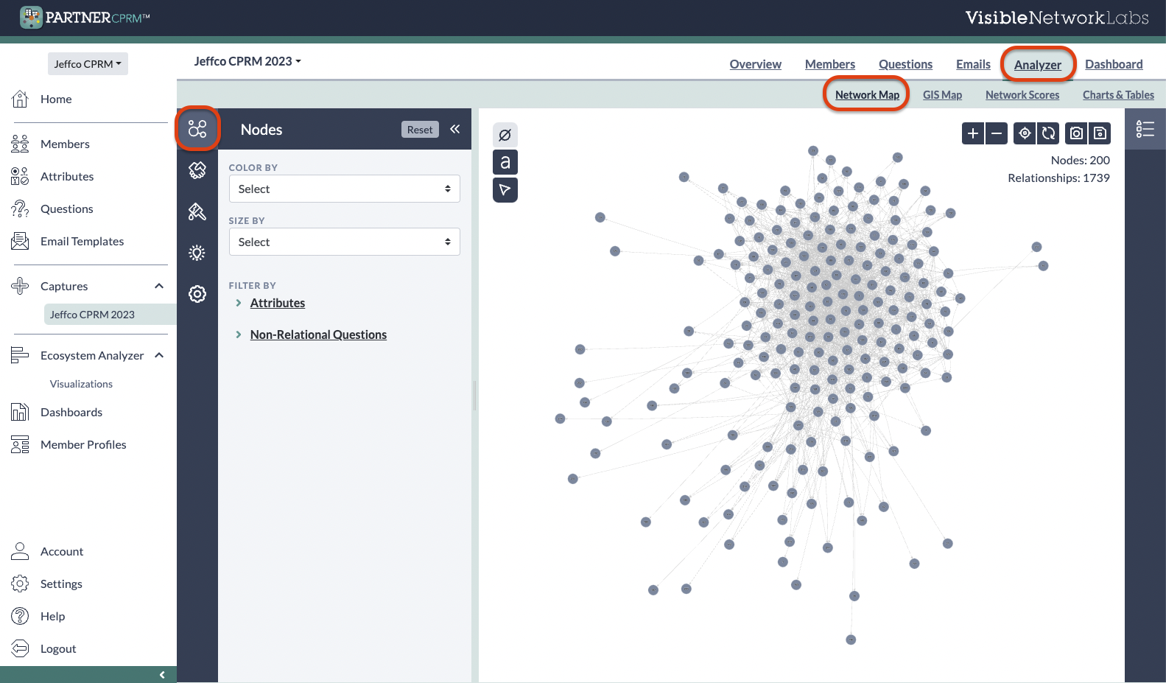
Task: Collapse the Ecosystem Analyzer sidebar section
Action: [x=159, y=355]
